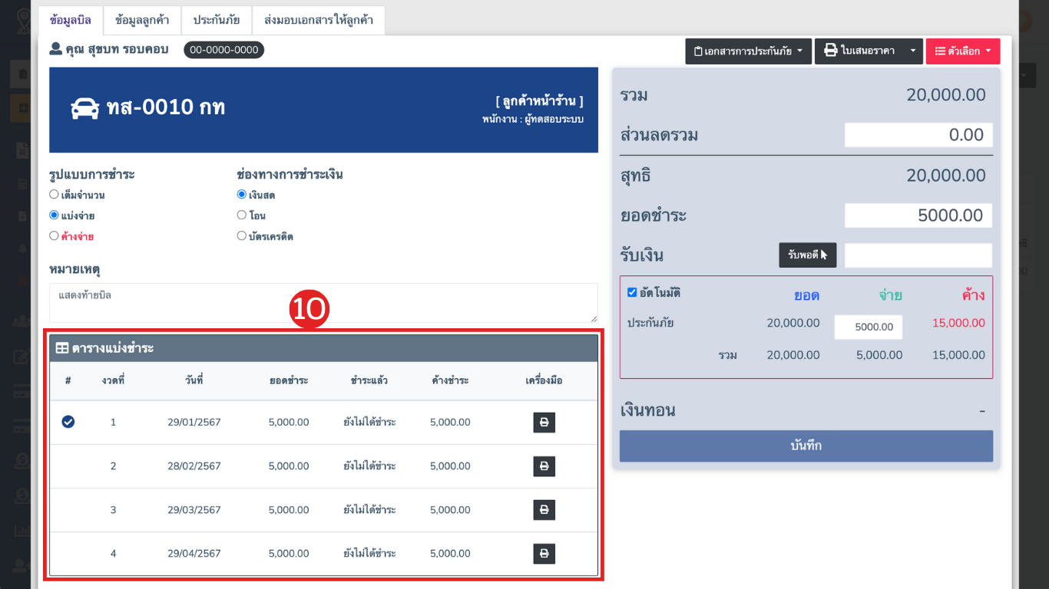1049x589 pixels.
Task: Click the customer person icon beside คุณ สุขบท
Action: 55,50
